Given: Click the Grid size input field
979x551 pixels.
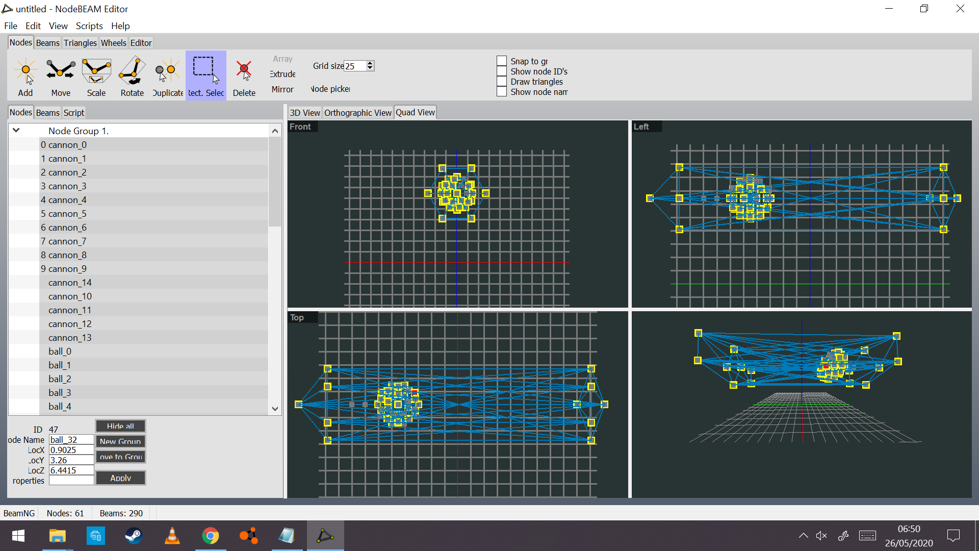Looking at the screenshot, I should coord(355,66).
